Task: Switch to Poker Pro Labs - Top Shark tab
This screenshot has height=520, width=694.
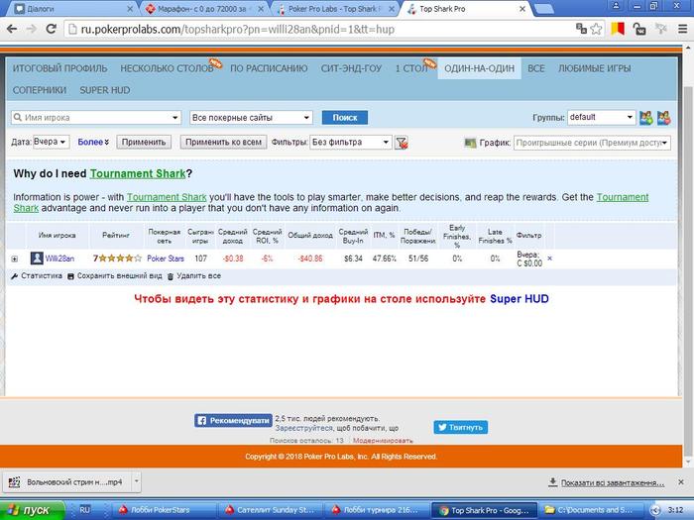Action: (x=334, y=8)
